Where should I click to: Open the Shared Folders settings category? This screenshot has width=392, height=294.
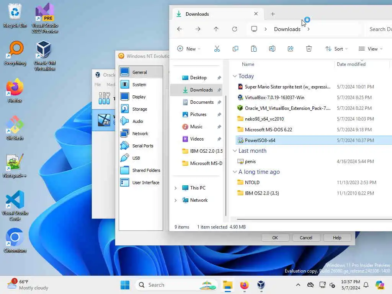141,170
